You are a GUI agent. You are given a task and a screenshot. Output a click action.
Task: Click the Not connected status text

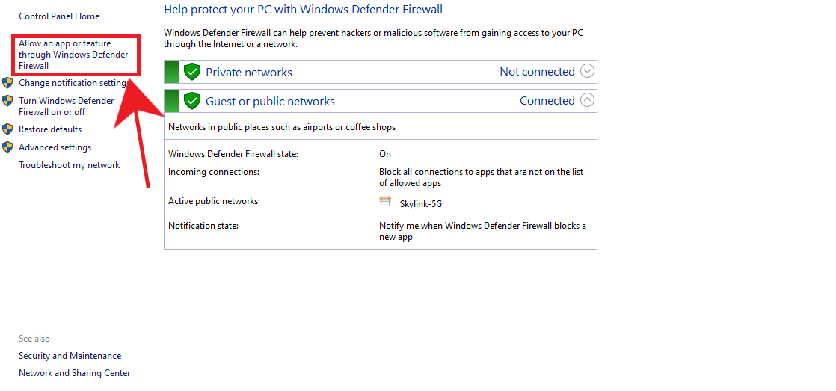[537, 72]
